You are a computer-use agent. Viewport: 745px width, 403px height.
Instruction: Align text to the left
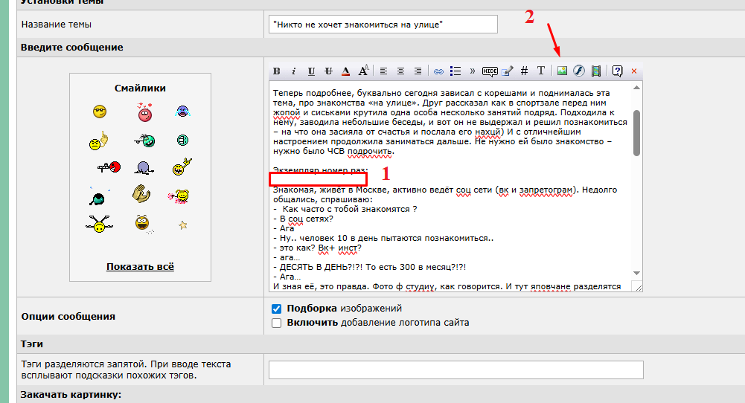point(383,71)
